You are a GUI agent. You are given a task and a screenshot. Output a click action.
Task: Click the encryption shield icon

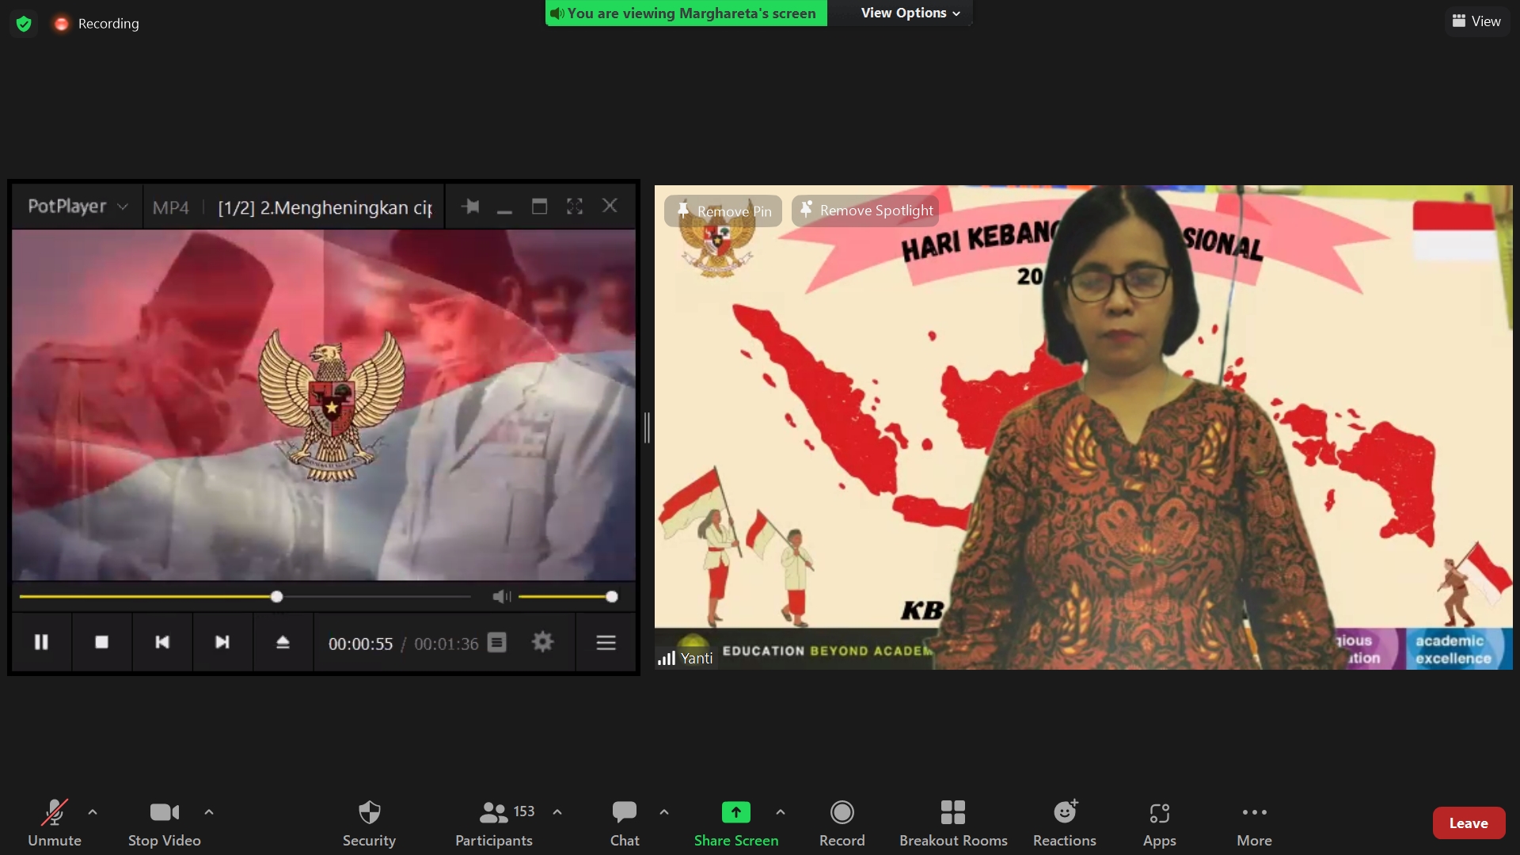[24, 24]
